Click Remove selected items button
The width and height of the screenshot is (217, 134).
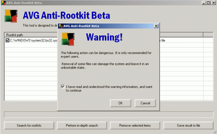click(135, 126)
